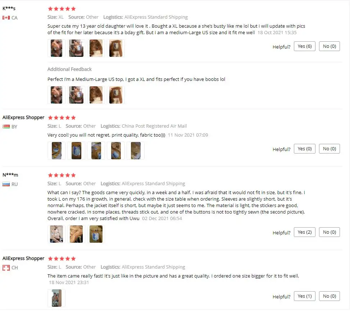Screen dimensions: 350x311
Task: Mark K***s review helpful with Yes (6)
Action: click(304, 46)
